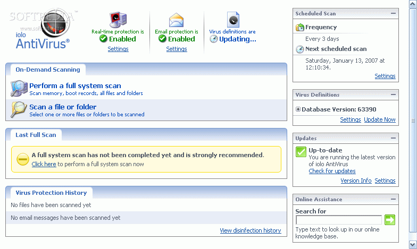The width and height of the screenshot is (417, 249).
Task: Click the scan file or folder magnifier icon
Action: pos(19,109)
